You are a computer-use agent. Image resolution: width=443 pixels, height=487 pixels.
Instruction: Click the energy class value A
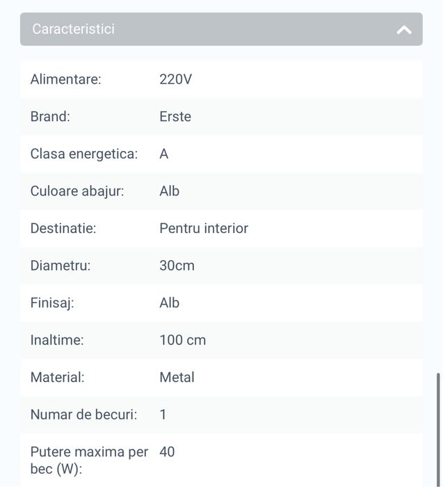[x=164, y=154]
